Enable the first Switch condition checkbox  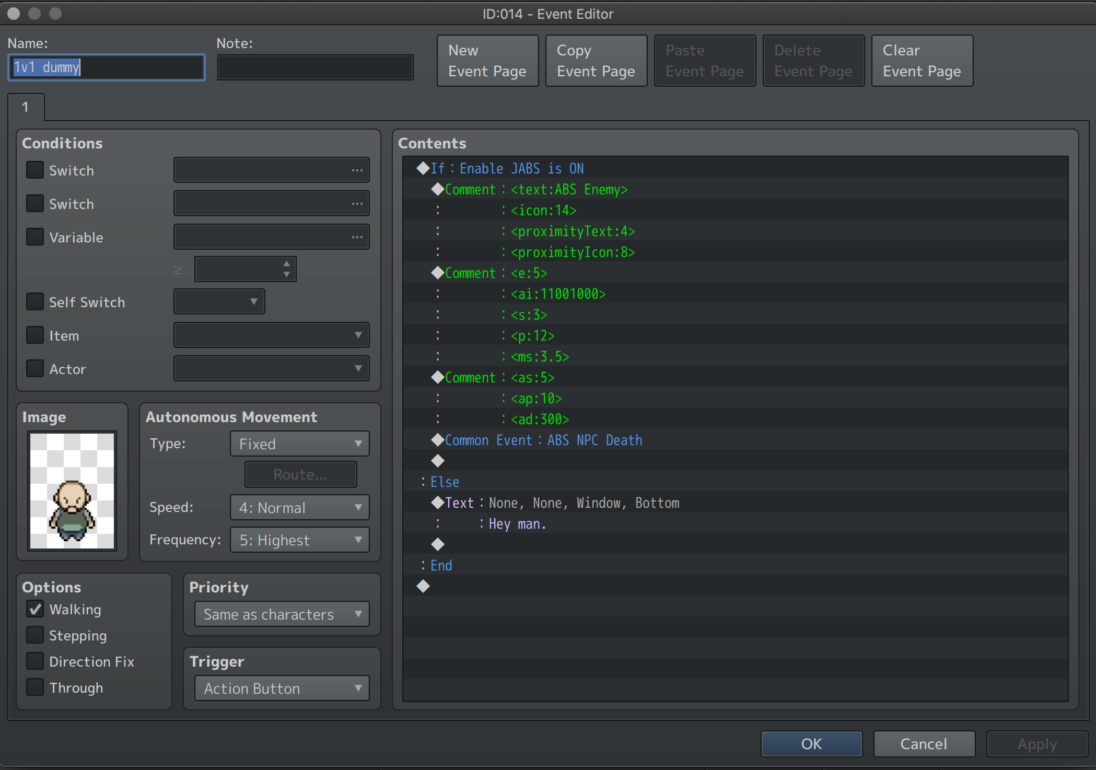point(35,170)
